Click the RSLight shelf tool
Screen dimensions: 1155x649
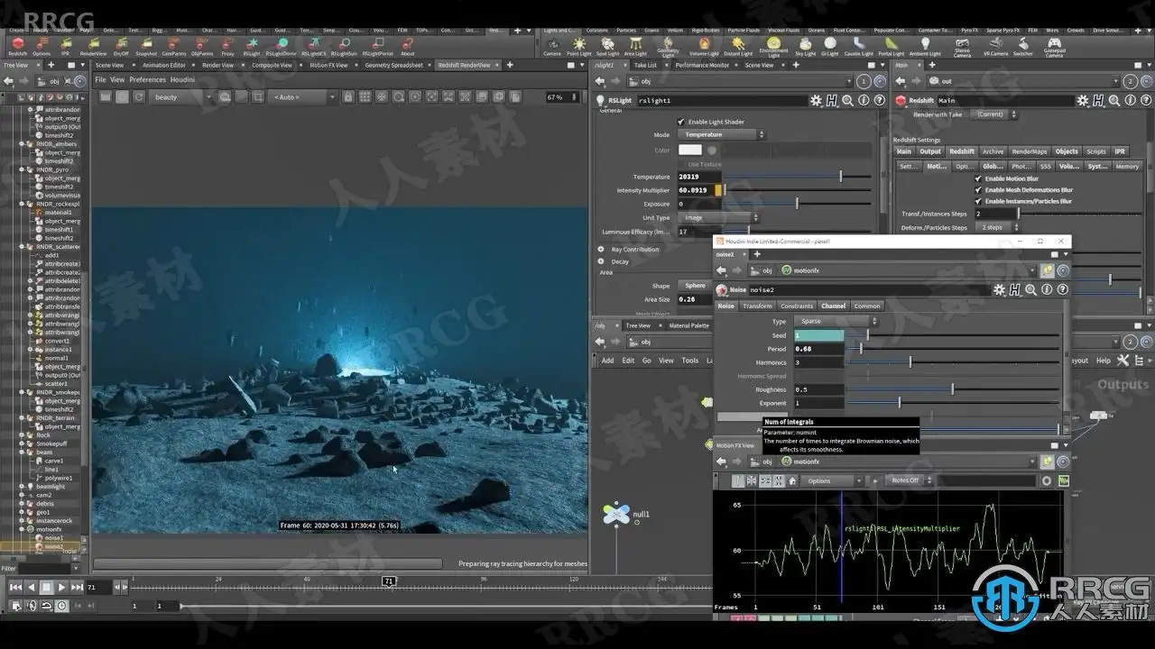pos(253,45)
